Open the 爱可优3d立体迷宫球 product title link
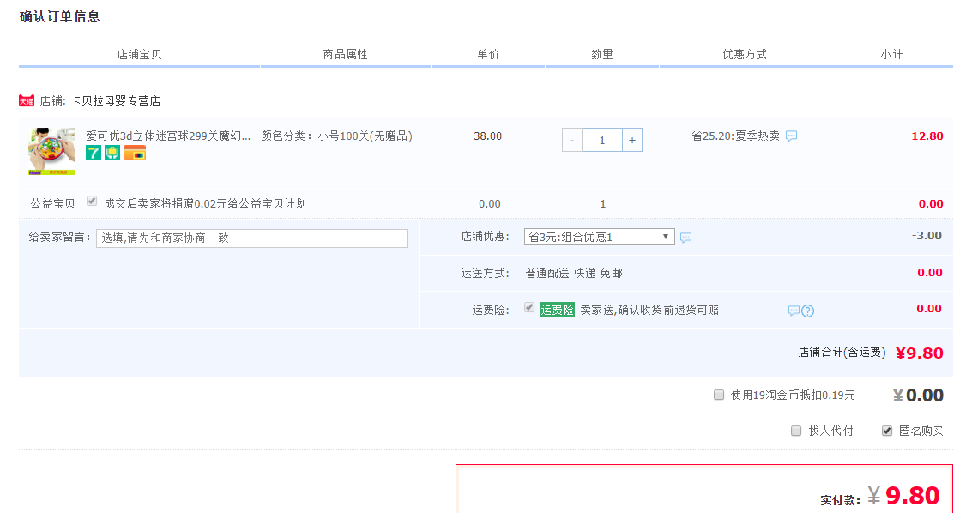 coord(168,136)
